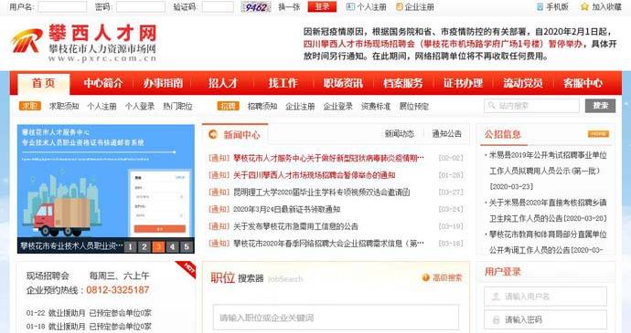The width and height of the screenshot is (631, 333).
Task: Open 资费标准 sub-navigation link
Action: tap(376, 106)
